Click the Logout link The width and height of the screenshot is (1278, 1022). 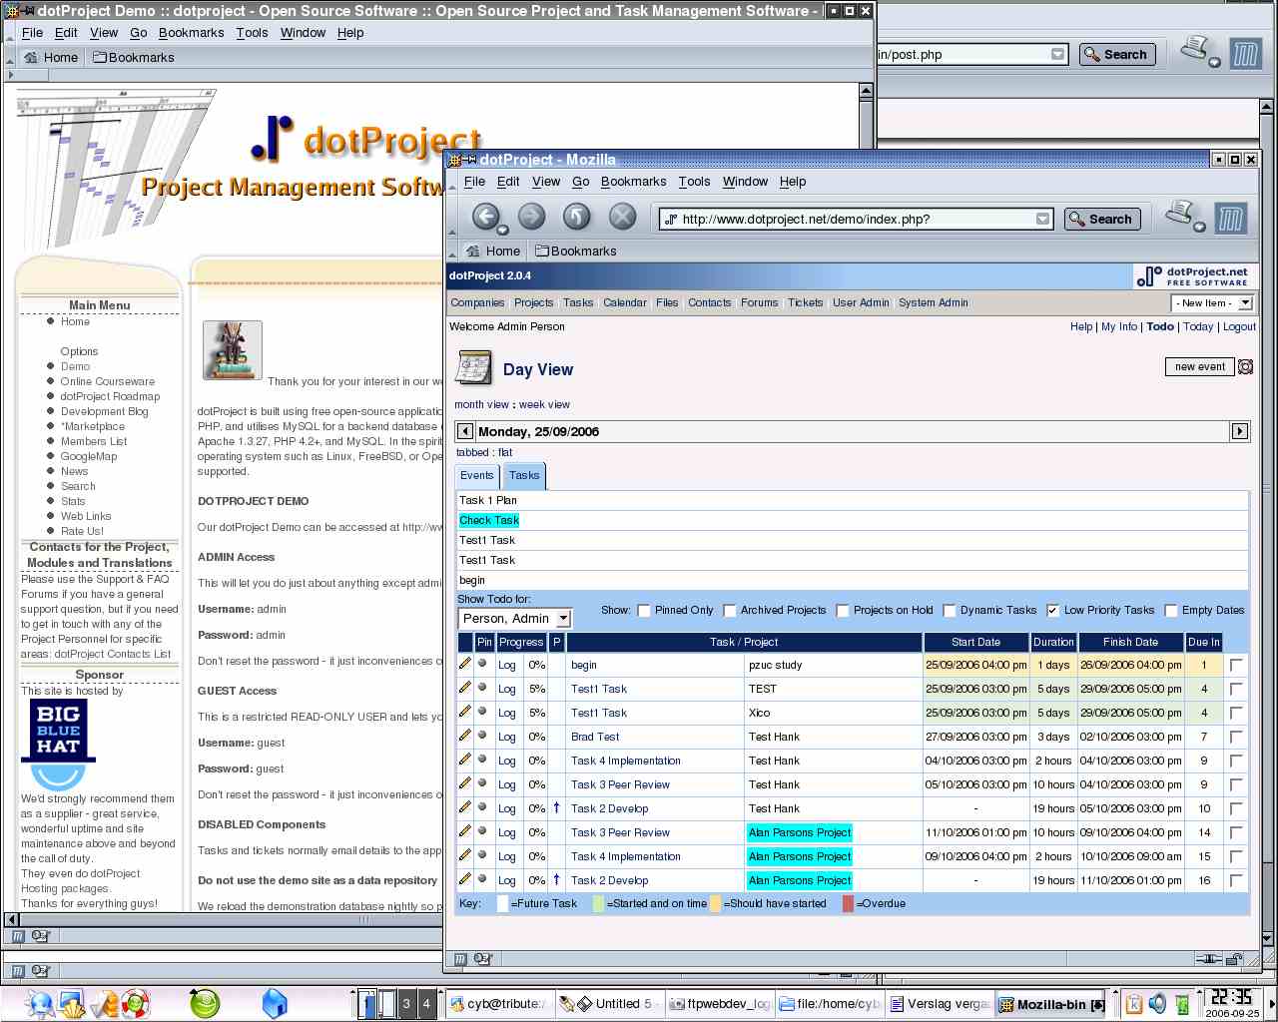point(1240,327)
